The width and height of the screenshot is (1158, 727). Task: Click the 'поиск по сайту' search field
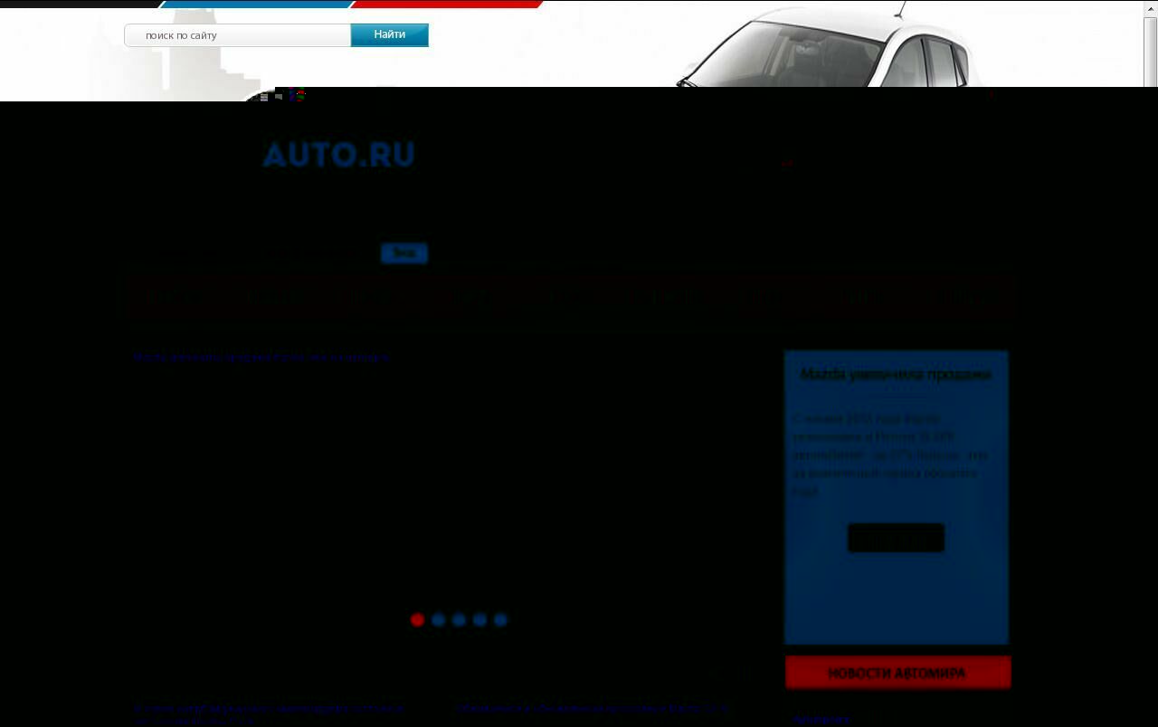click(x=238, y=35)
